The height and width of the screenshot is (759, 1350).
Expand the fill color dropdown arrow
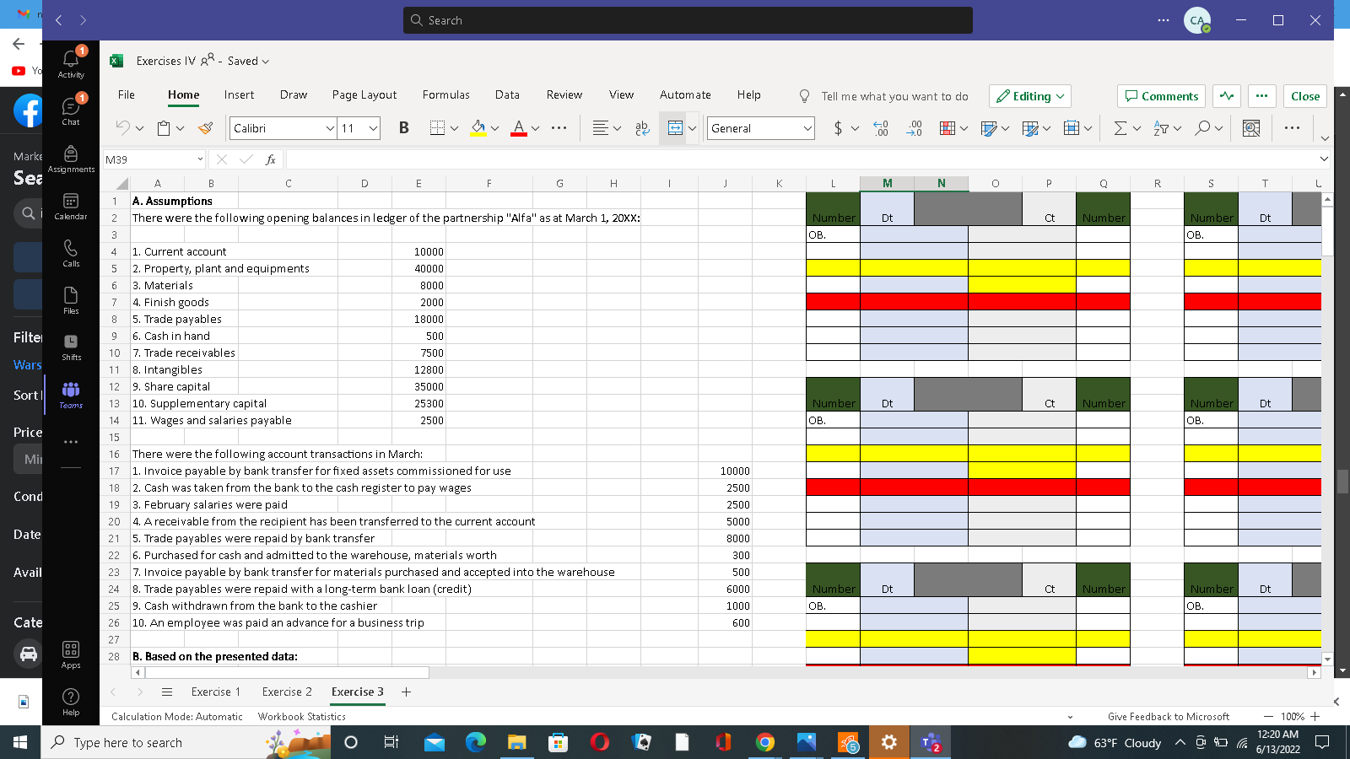tap(494, 128)
